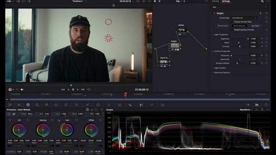Select Directional light type
The height and width of the screenshot is (155, 276).
tap(223, 26)
